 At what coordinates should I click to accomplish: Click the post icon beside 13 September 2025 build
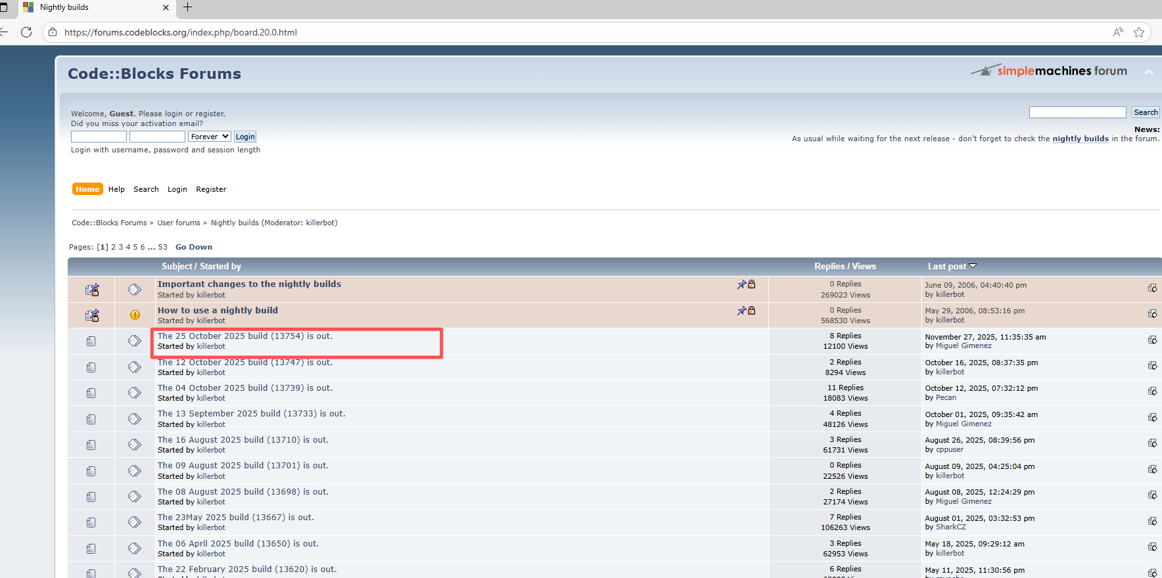(x=135, y=418)
